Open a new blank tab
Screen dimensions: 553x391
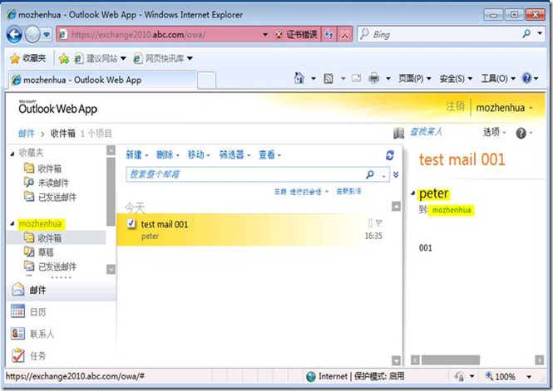tap(207, 81)
